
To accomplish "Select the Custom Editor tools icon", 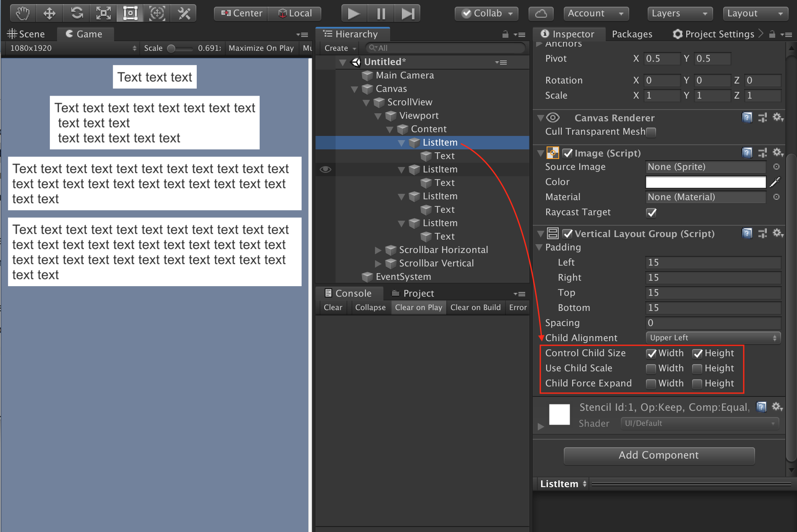I will pyautogui.click(x=184, y=13).
